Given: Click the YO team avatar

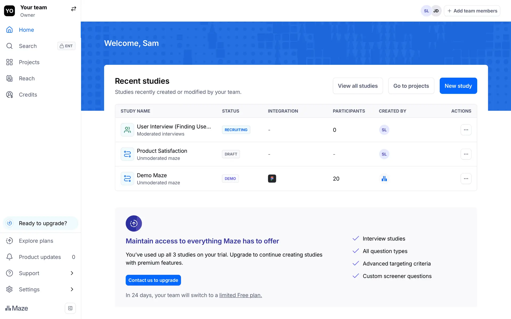Looking at the screenshot, I should pyautogui.click(x=9, y=11).
